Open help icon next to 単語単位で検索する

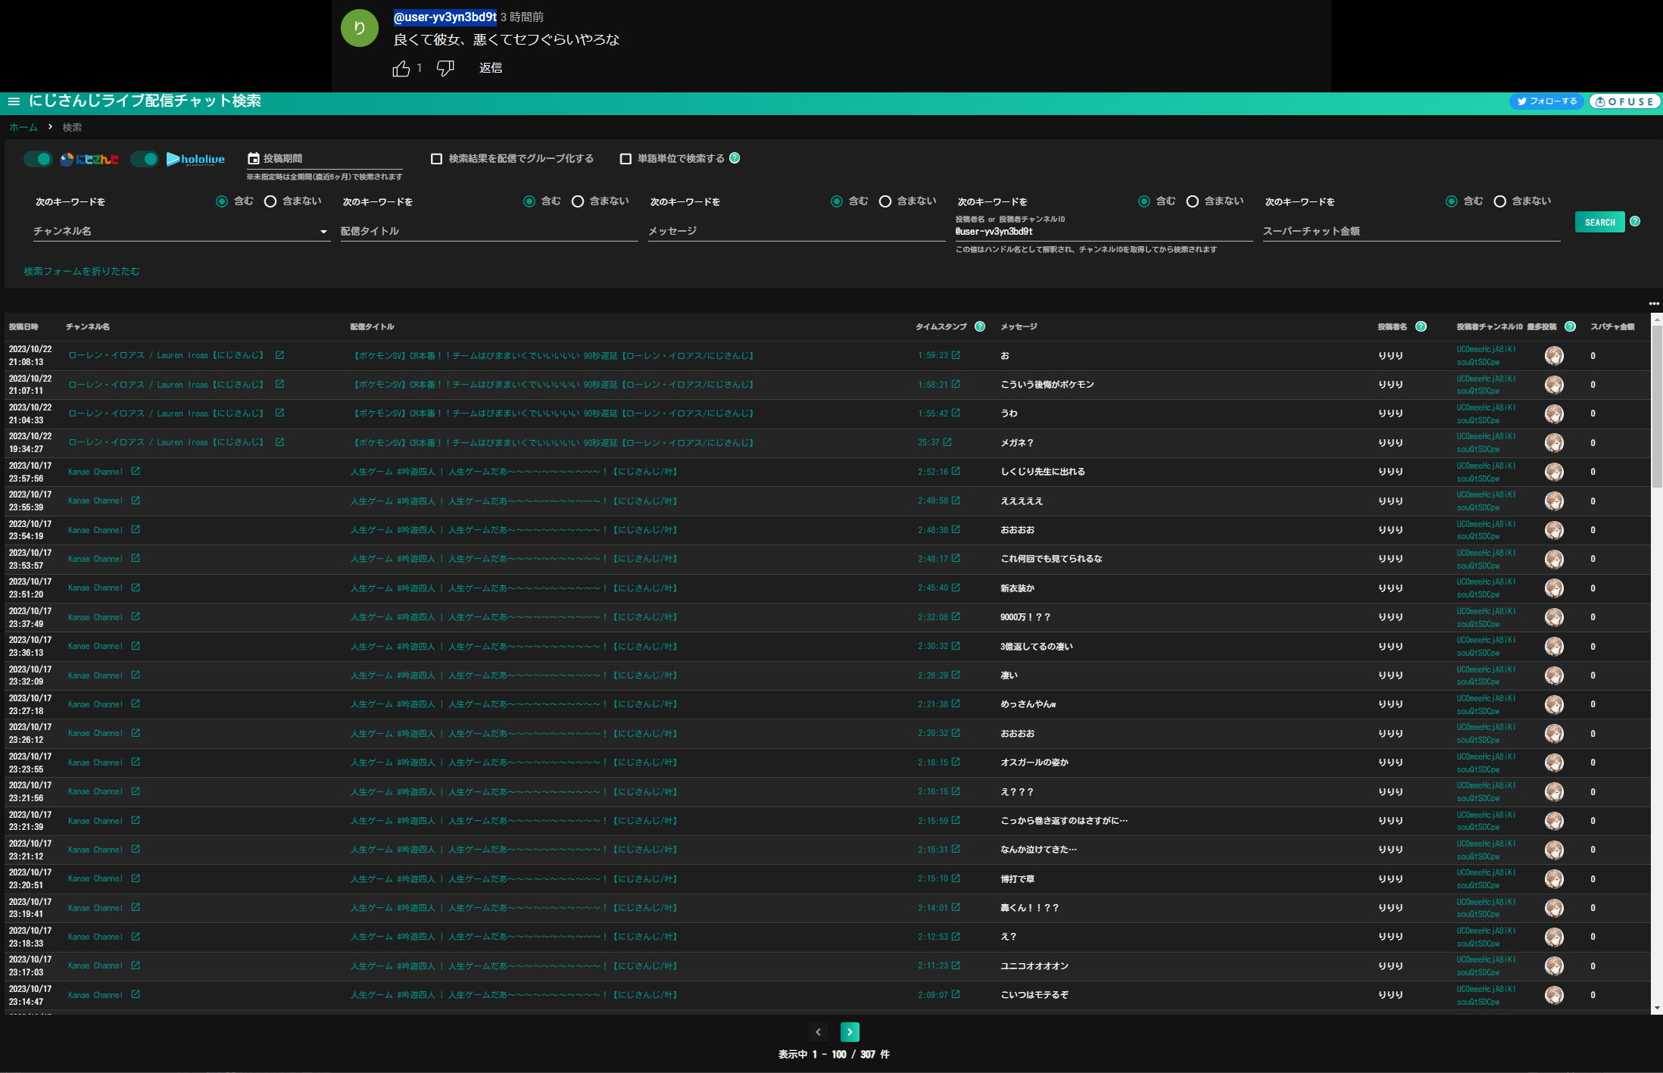pyautogui.click(x=735, y=158)
